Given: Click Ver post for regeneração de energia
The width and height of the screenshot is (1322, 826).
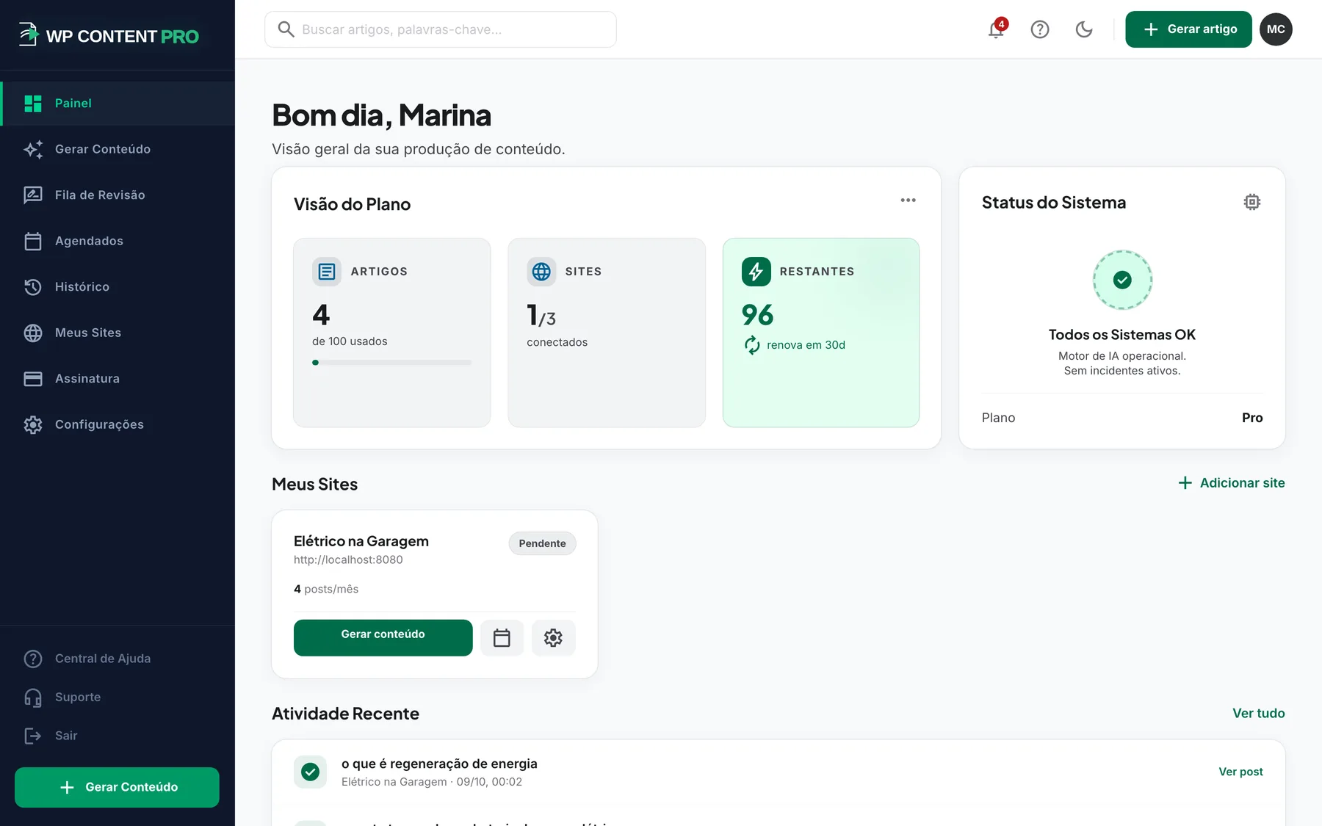Looking at the screenshot, I should 1241,772.
